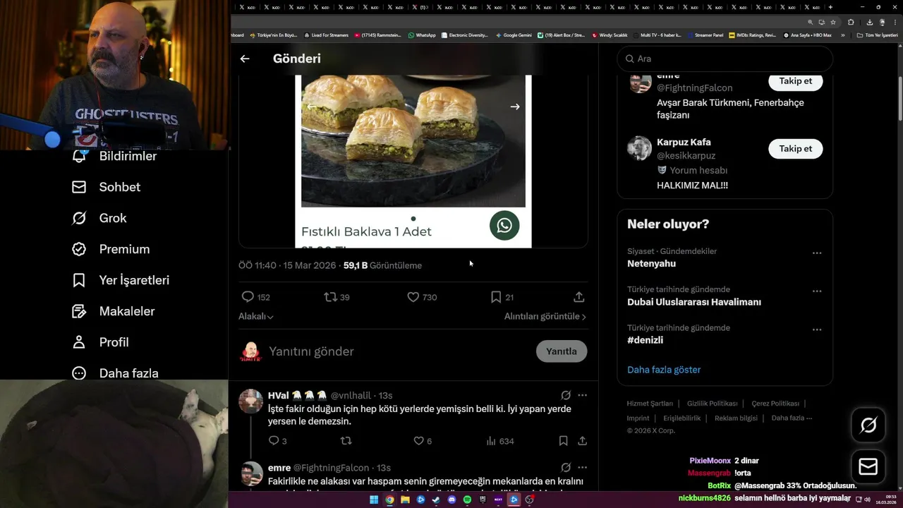
Task: Open Çerez Politikası link
Action: pyautogui.click(x=775, y=404)
